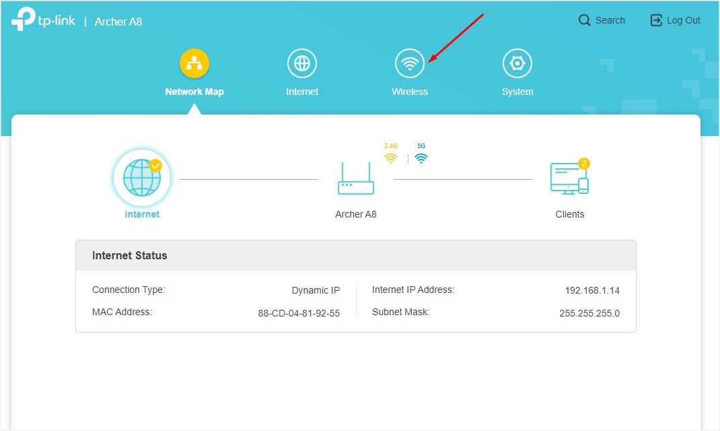Click the MAC Address label
Image resolution: width=720 pixels, height=431 pixels.
click(122, 312)
